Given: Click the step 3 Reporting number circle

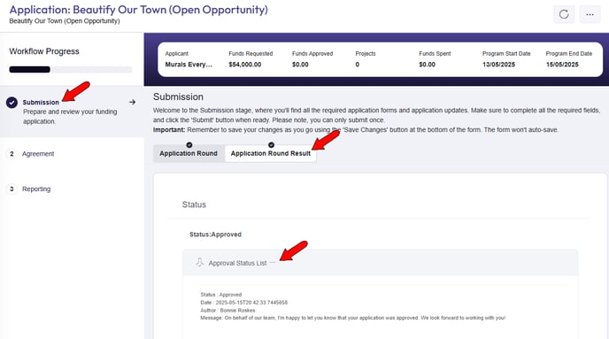Looking at the screenshot, I should [x=12, y=189].
